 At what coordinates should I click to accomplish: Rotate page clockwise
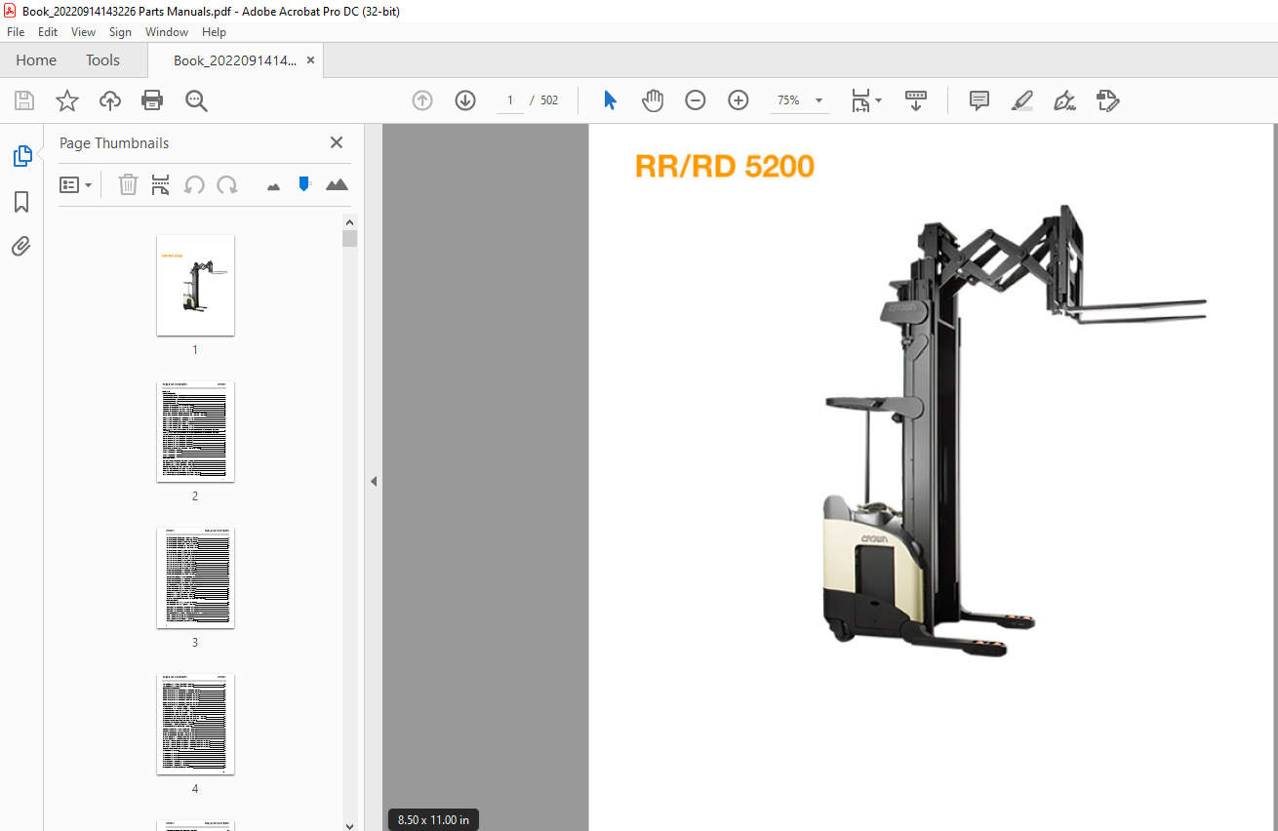227,184
